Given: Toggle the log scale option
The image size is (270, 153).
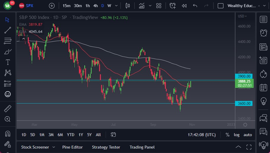Looking at the screenshot, I should pos(236,135).
